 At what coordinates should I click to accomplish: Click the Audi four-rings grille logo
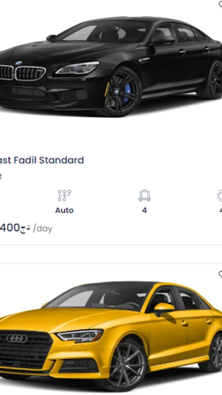pos(17,338)
